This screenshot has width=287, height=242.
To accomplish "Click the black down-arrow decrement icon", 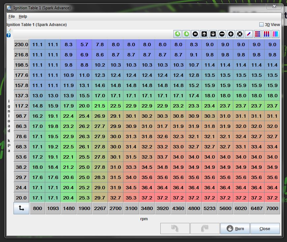I will pos(213,34).
